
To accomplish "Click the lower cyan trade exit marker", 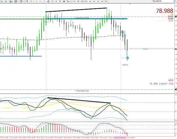I will pos(127,58).
